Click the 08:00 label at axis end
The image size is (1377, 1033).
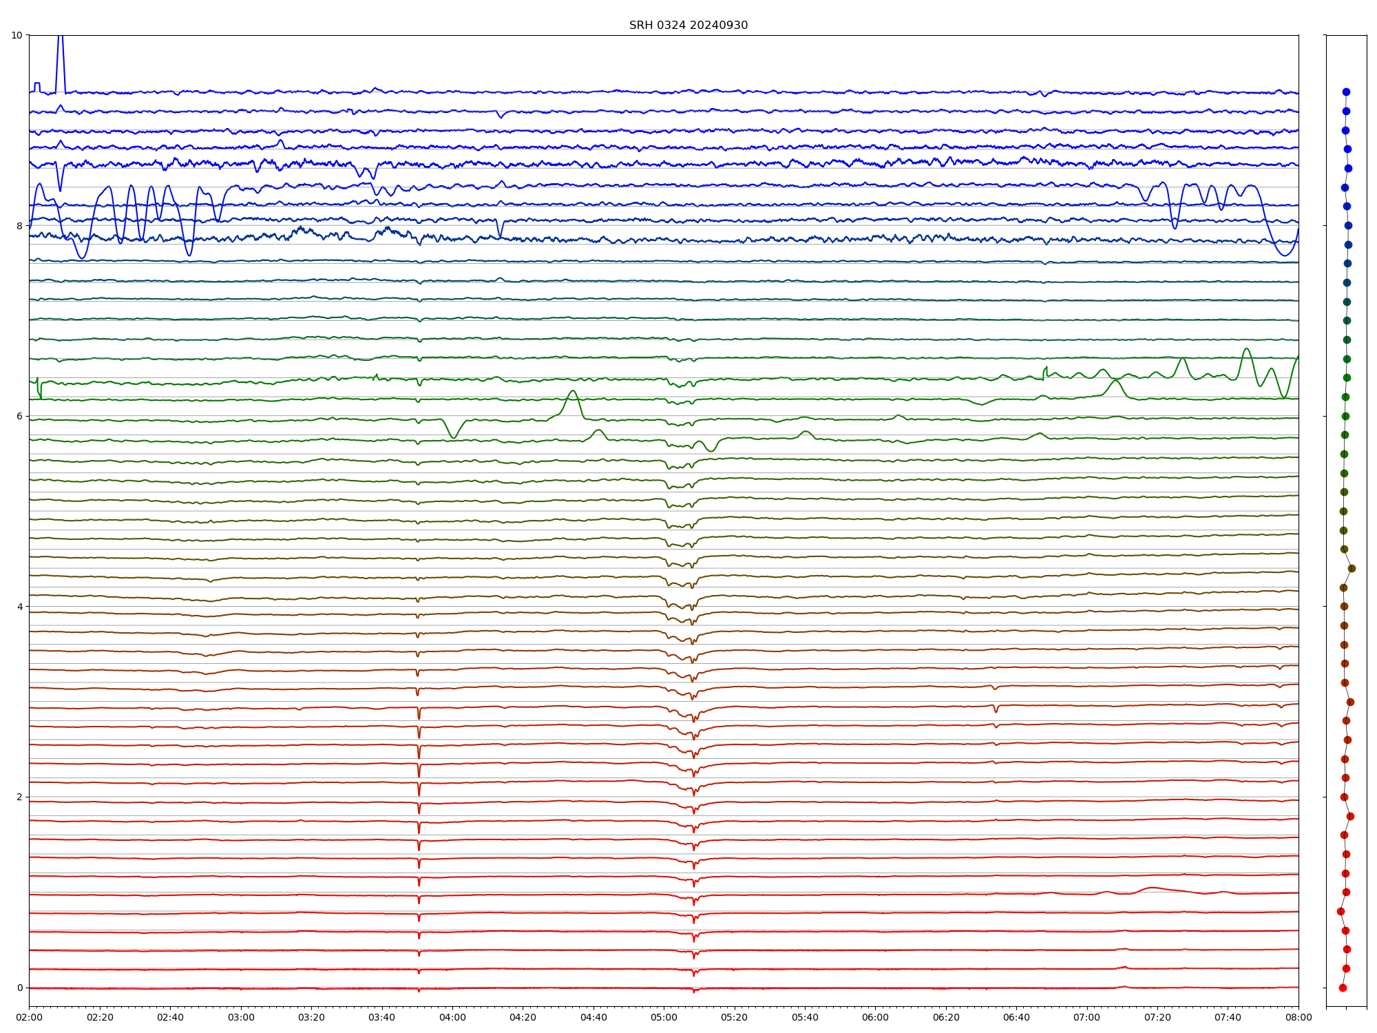(1299, 1017)
